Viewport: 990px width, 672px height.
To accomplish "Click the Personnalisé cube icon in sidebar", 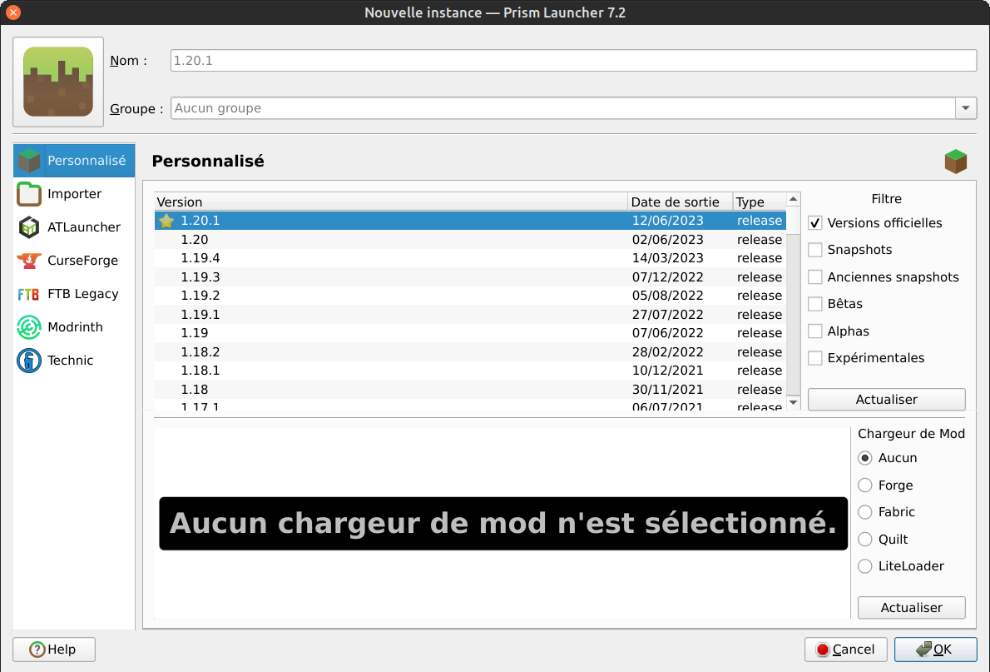I will click(29, 160).
